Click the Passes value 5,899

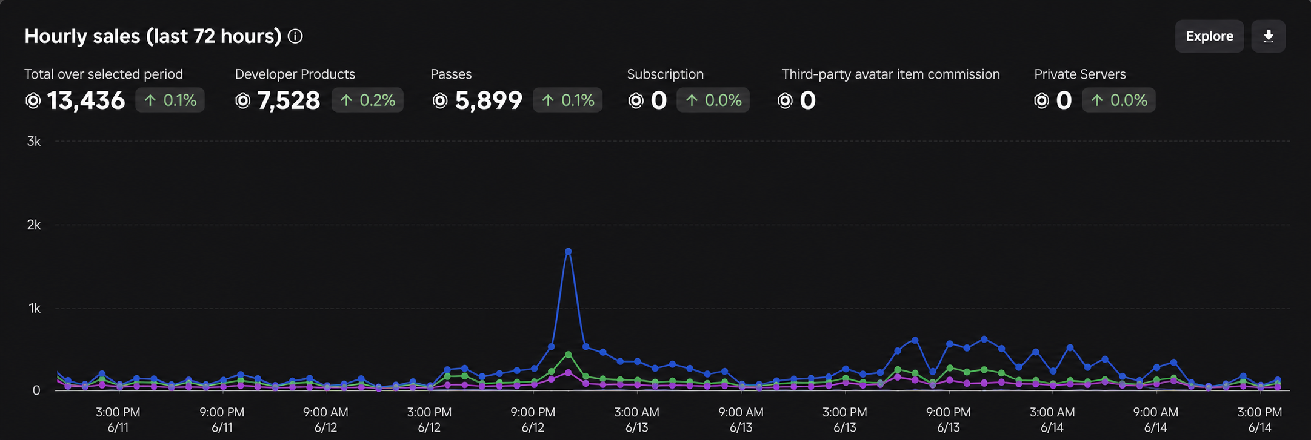tap(489, 100)
